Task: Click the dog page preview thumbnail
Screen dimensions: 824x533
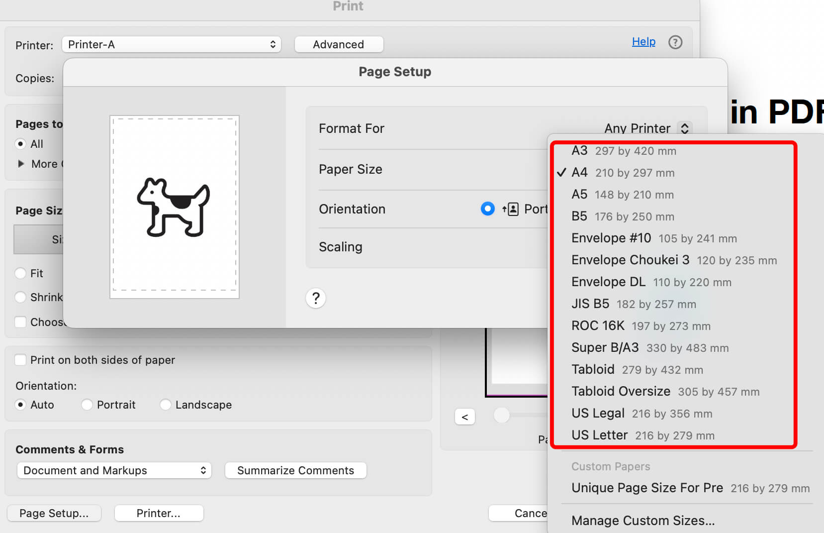Action: tap(175, 207)
